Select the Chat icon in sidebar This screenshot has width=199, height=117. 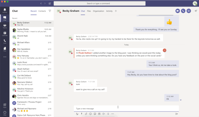tap(5, 18)
